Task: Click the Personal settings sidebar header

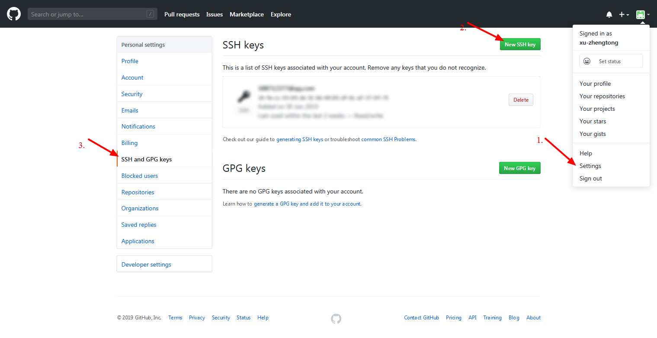Action: point(164,45)
